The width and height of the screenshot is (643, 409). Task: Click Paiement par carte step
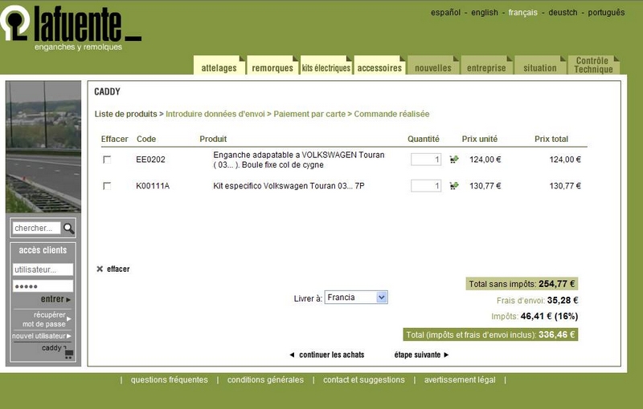click(x=309, y=114)
